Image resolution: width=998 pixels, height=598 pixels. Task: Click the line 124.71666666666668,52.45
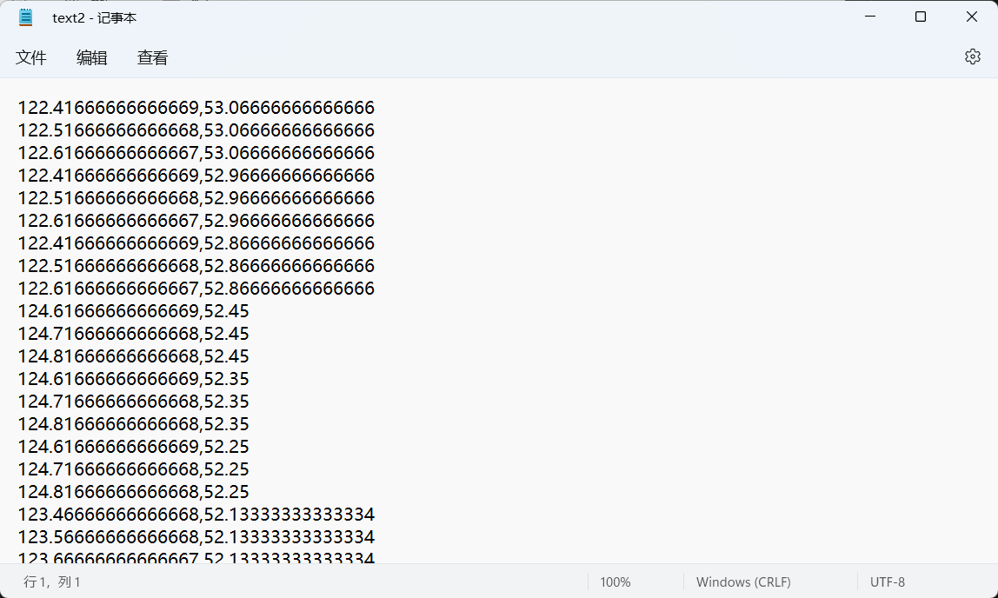(133, 334)
